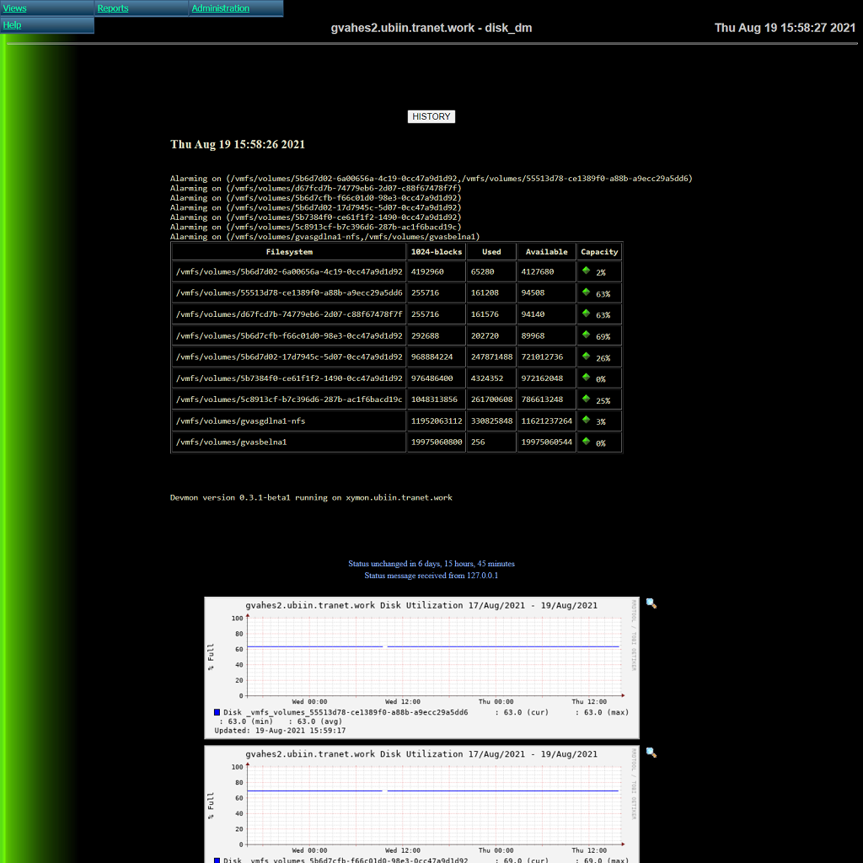
Task: Click the green status icon beside 3% capacity
Action: coord(586,420)
